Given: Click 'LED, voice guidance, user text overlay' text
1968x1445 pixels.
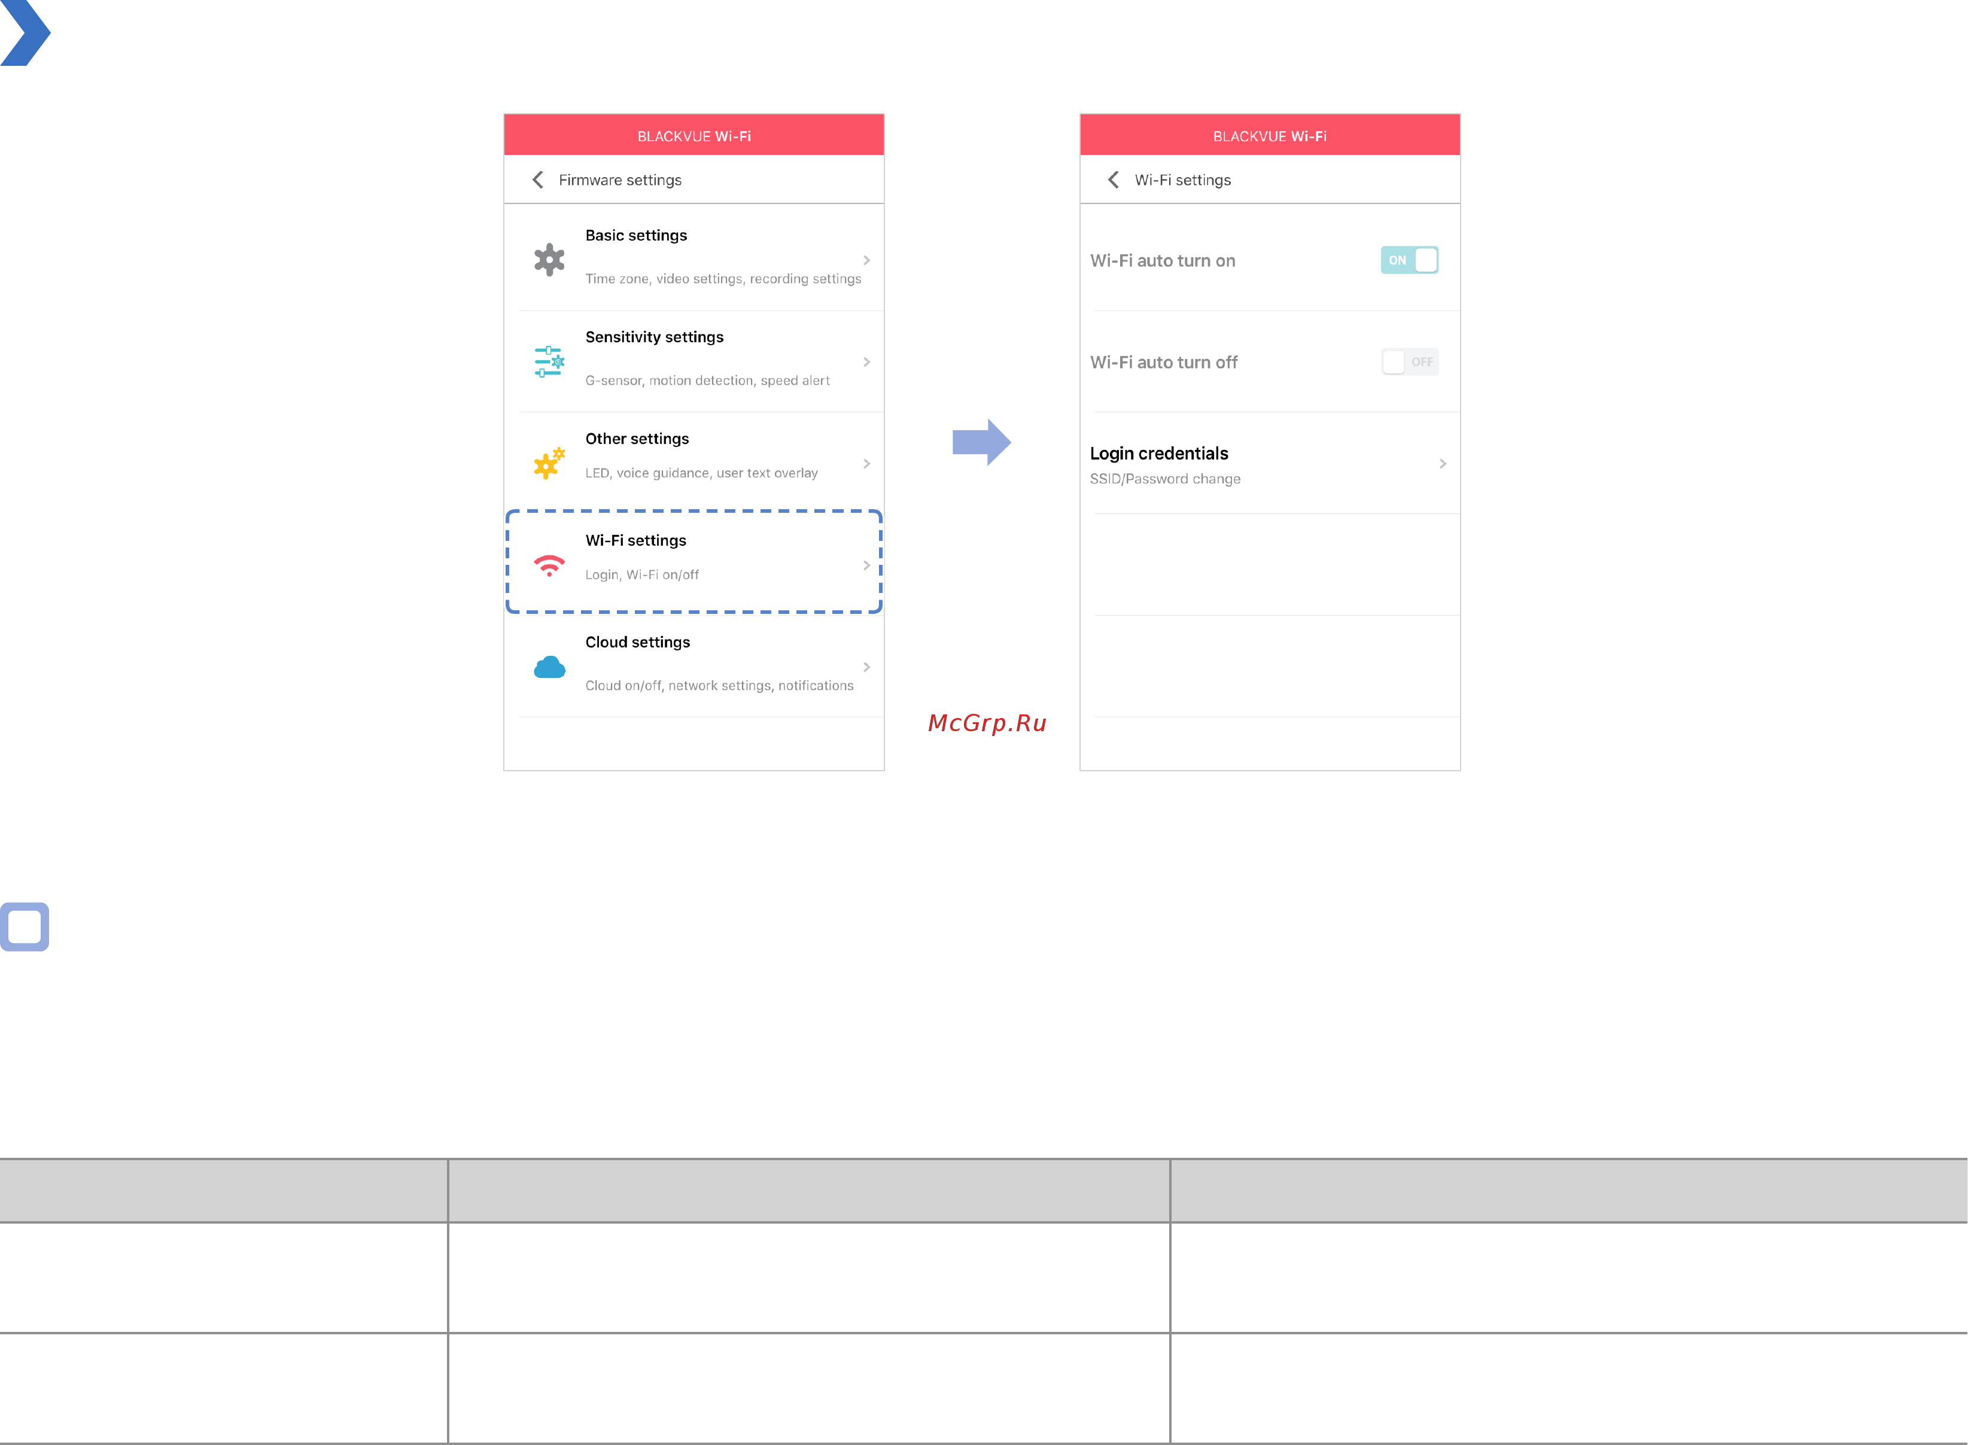Looking at the screenshot, I should 701,473.
